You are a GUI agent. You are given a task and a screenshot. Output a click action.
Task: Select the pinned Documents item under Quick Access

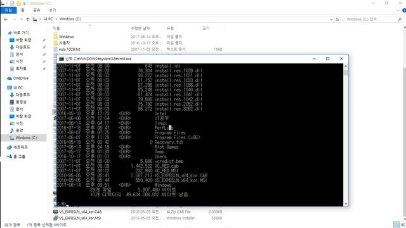pos(16,54)
